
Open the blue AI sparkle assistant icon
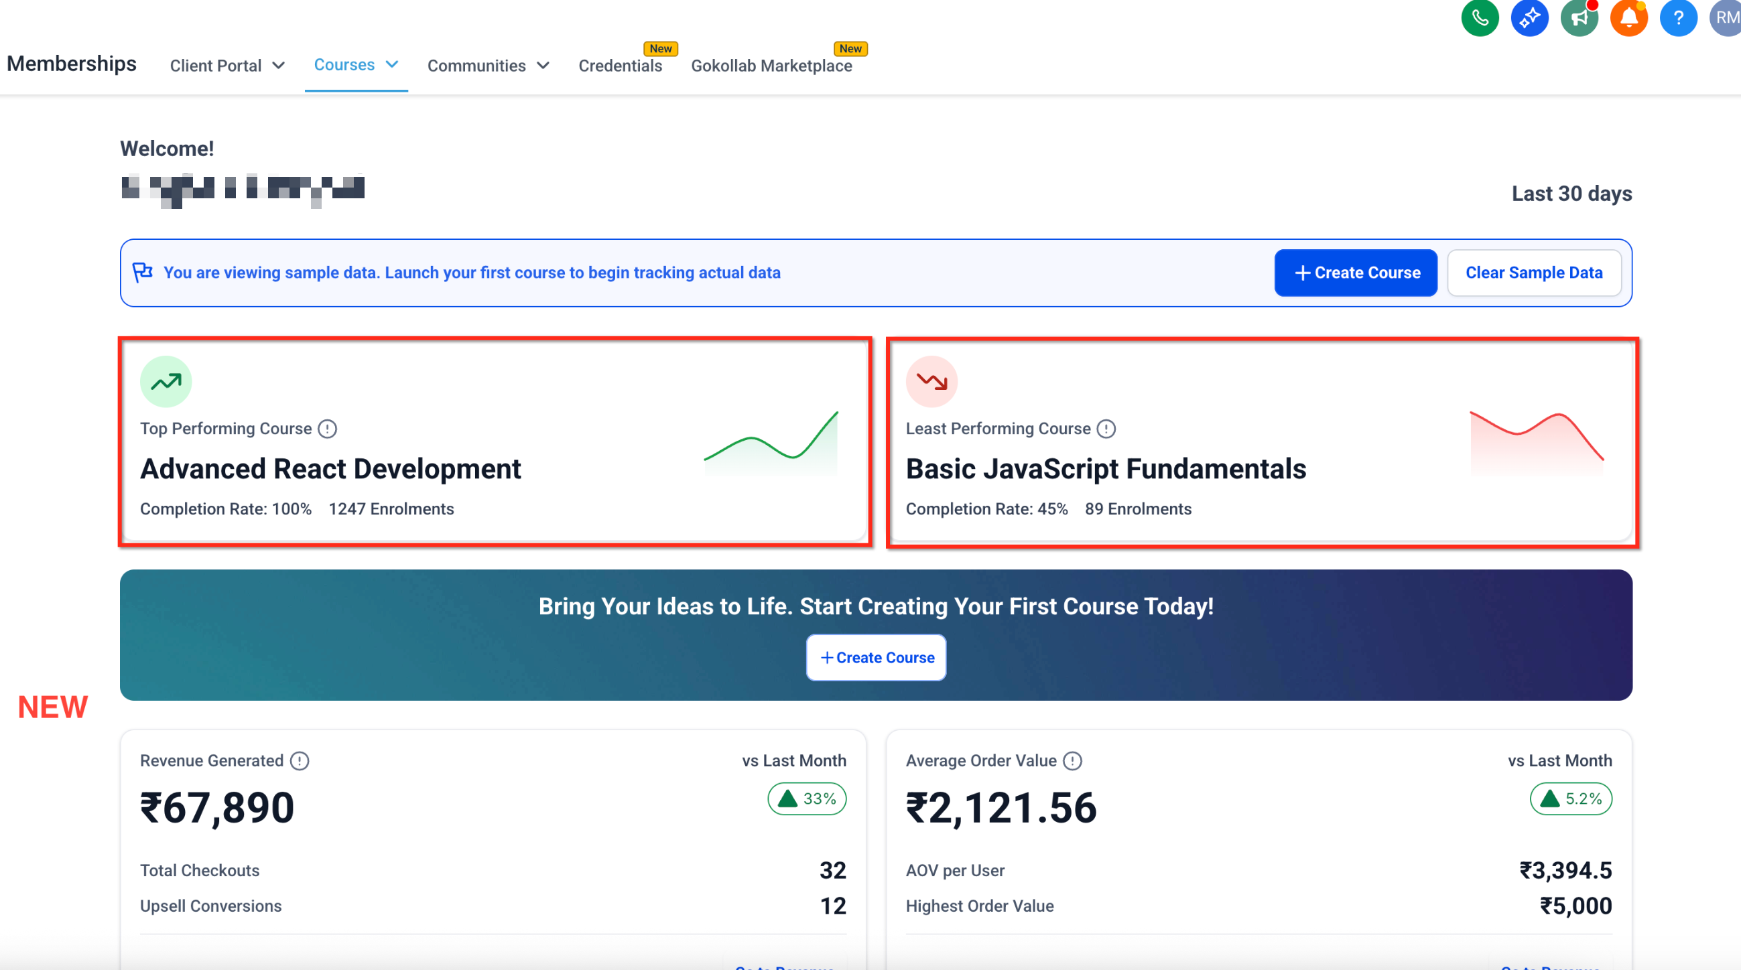(x=1529, y=17)
